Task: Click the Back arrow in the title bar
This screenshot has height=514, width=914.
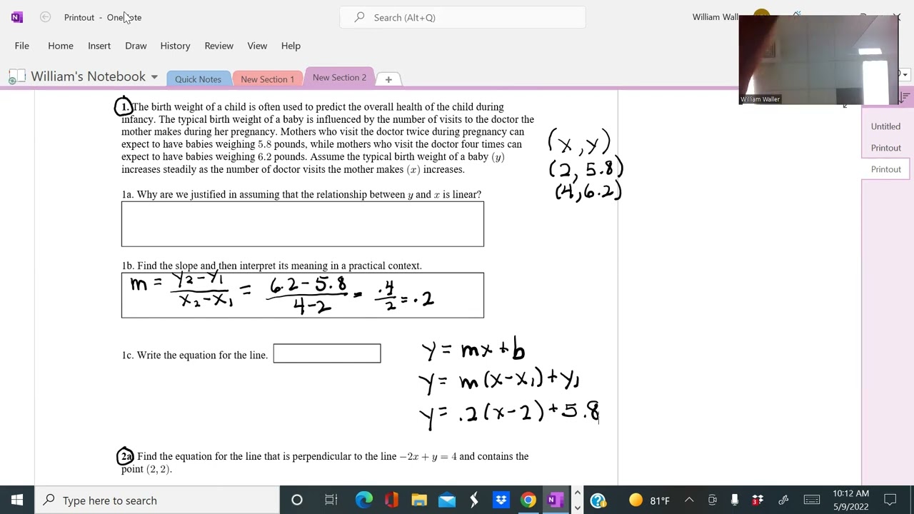Action: [x=45, y=17]
